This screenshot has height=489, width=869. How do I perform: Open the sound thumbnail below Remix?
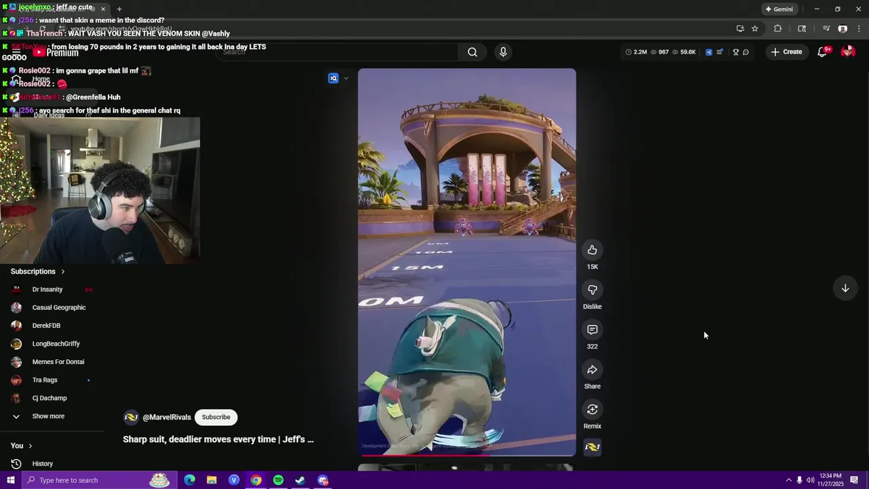(x=592, y=447)
